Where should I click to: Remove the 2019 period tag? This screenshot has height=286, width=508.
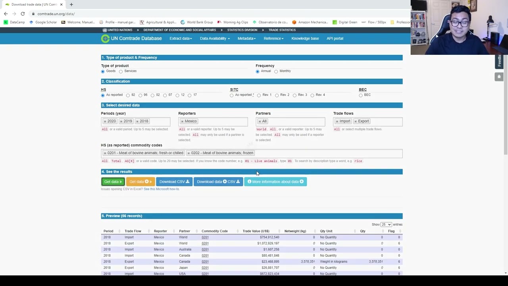pos(121,121)
